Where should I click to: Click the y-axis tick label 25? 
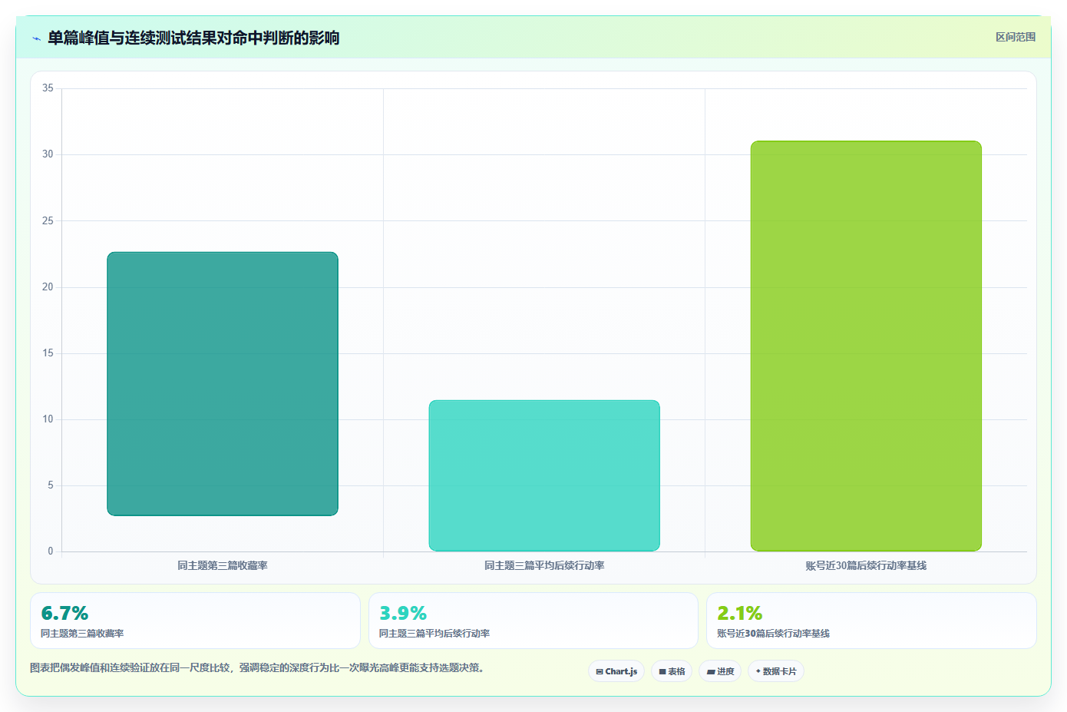tap(48, 220)
